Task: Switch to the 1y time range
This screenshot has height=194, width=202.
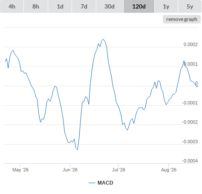Action: pyautogui.click(x=166, y=6)
